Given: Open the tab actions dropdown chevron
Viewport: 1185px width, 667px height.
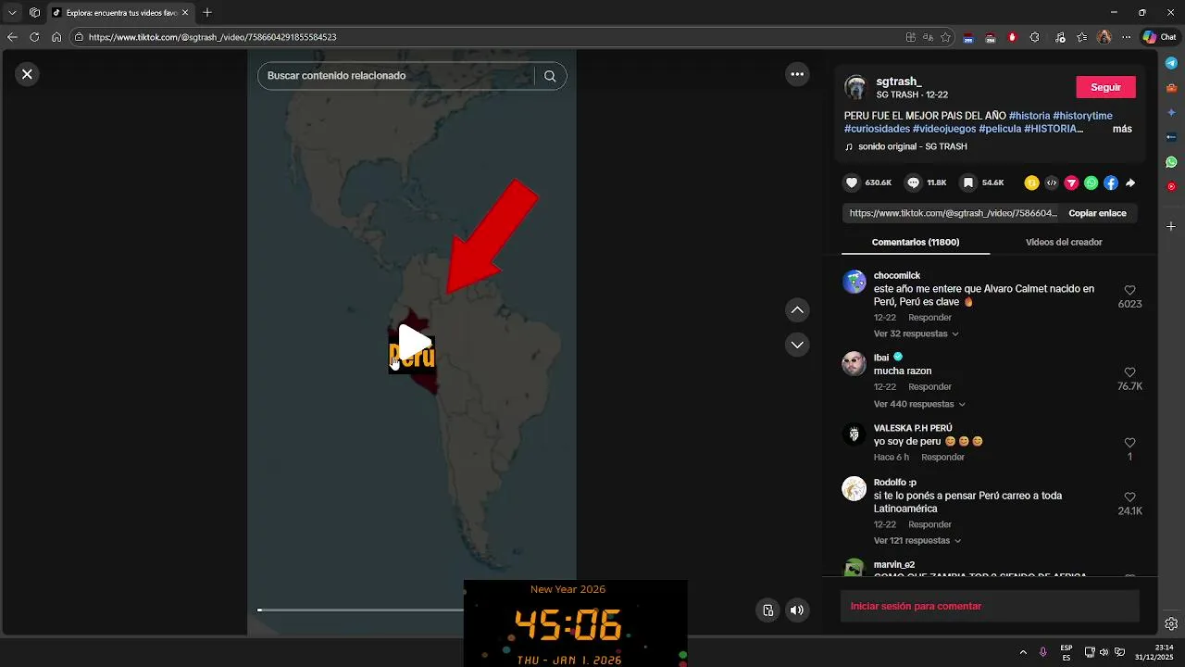Looking at the screenshot, I should tap(12, 13).
